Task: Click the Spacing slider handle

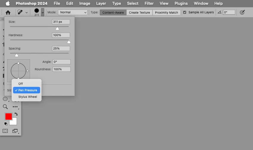Action: point(17,55)
